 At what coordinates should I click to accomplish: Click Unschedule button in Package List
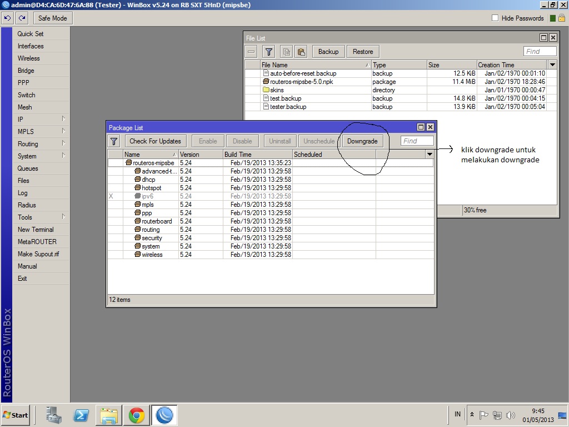tap(319, 141)
